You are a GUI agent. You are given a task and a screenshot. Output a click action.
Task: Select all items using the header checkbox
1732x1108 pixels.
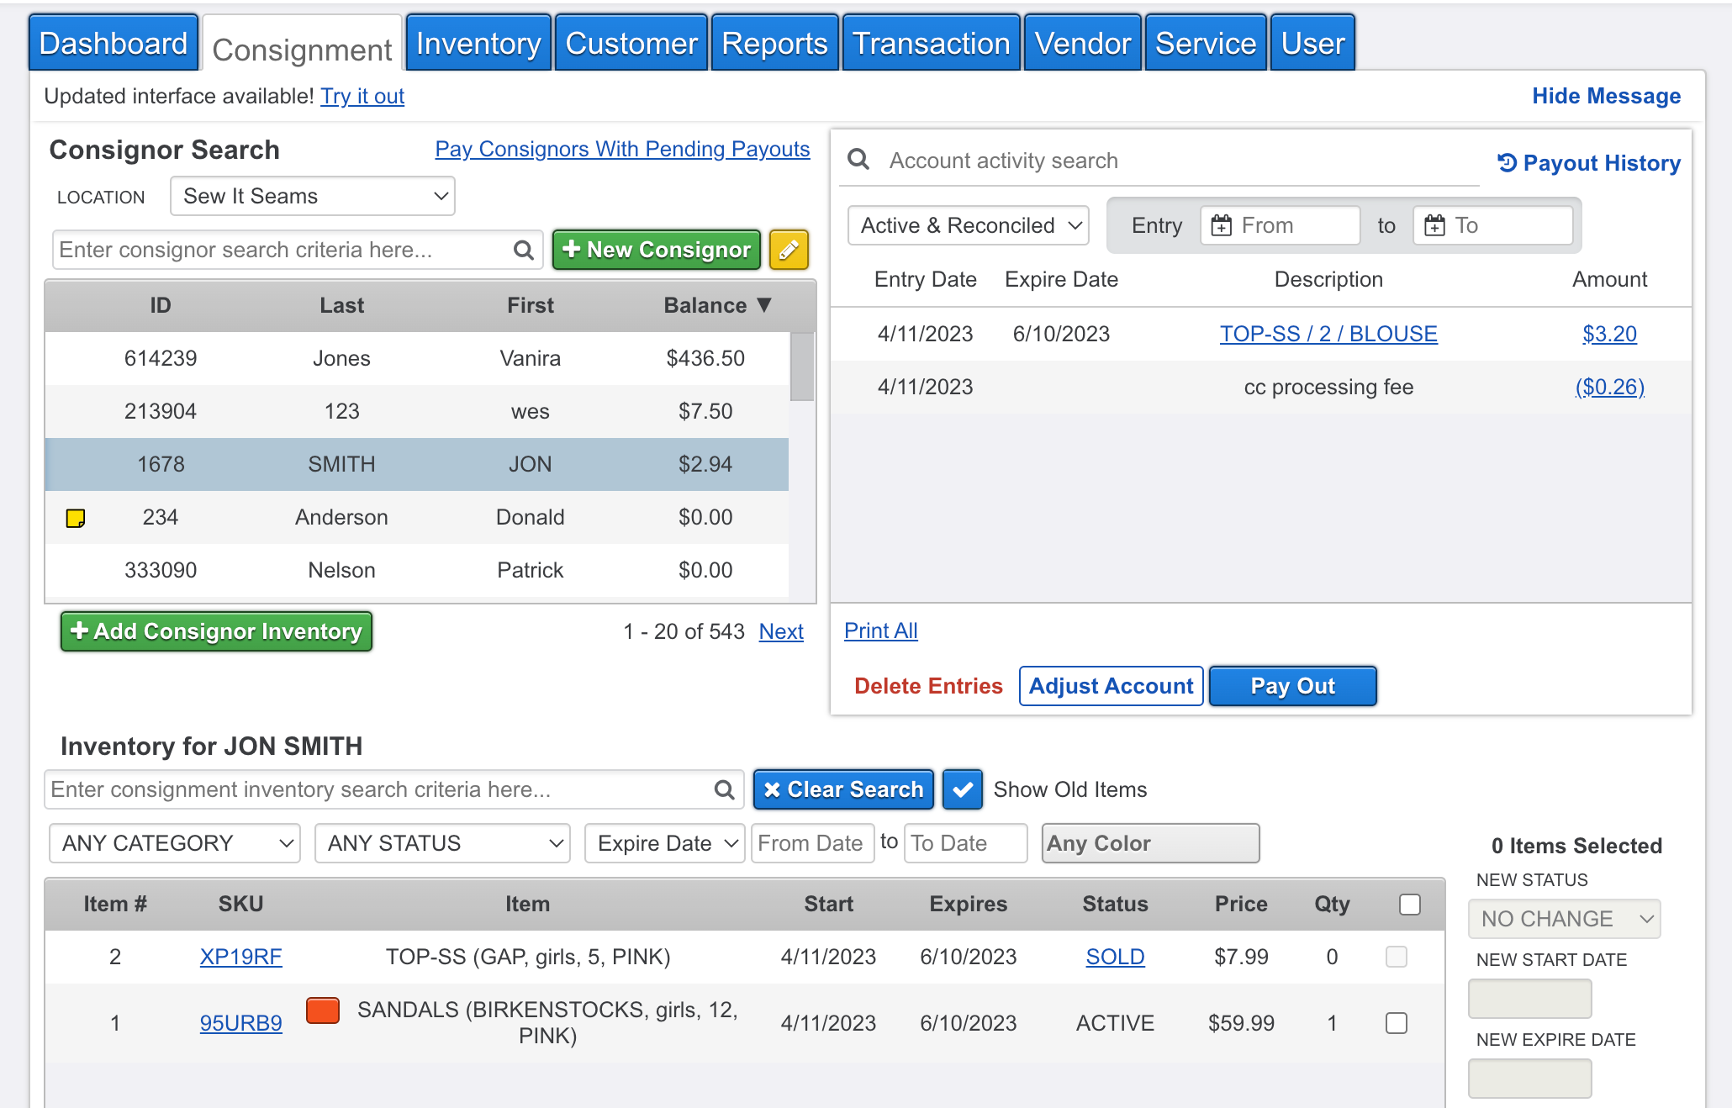(1409, 904)
